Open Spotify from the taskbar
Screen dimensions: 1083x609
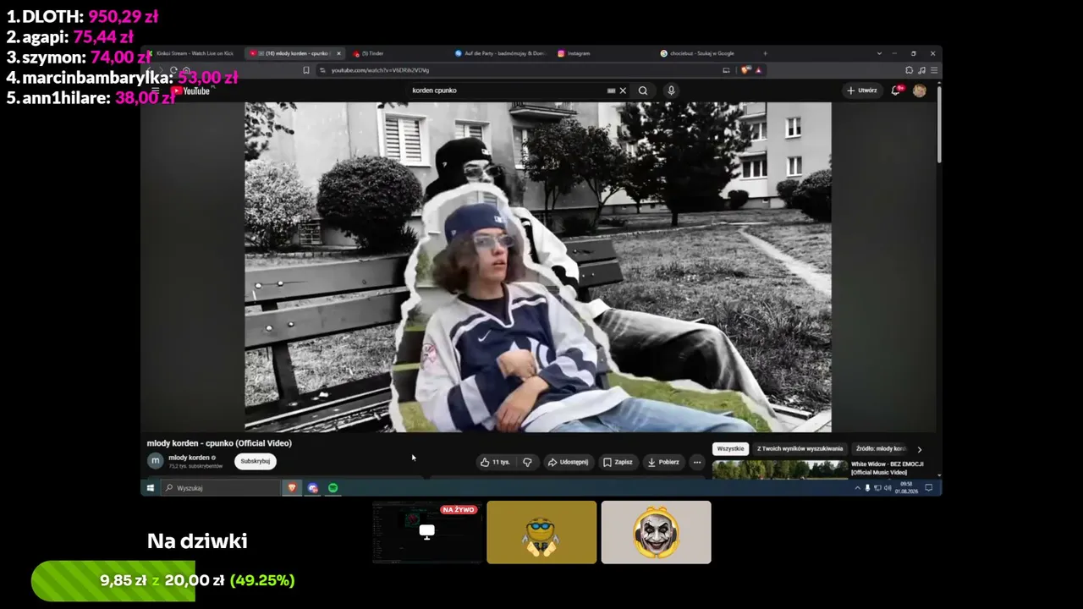(333, 488)
